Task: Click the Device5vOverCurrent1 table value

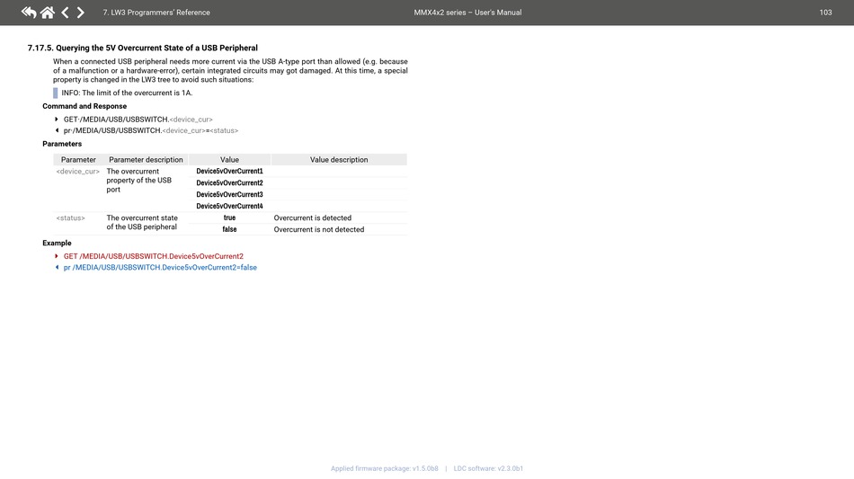Action: tap(229, 171)
